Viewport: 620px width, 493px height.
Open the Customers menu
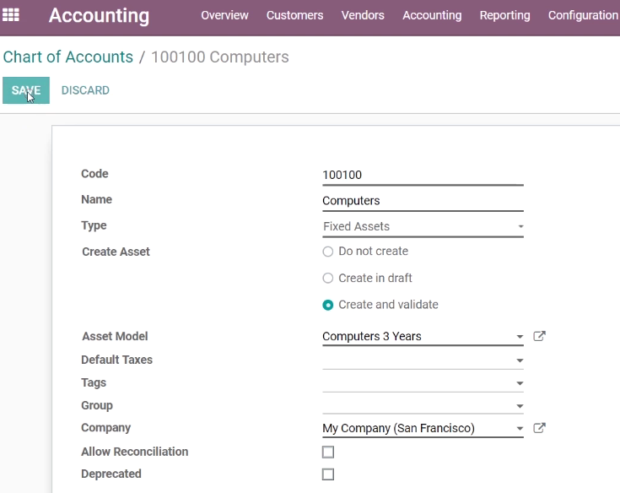pos(294,15)
